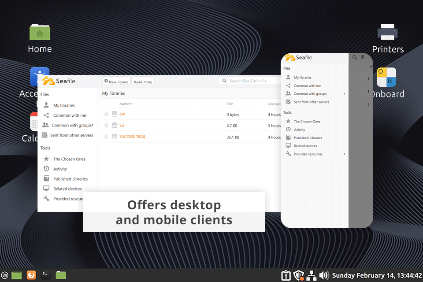Click the library icon next to SUCCESS TRAIL

115,137
